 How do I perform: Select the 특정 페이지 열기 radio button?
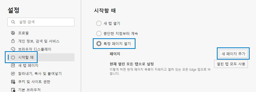99,44
